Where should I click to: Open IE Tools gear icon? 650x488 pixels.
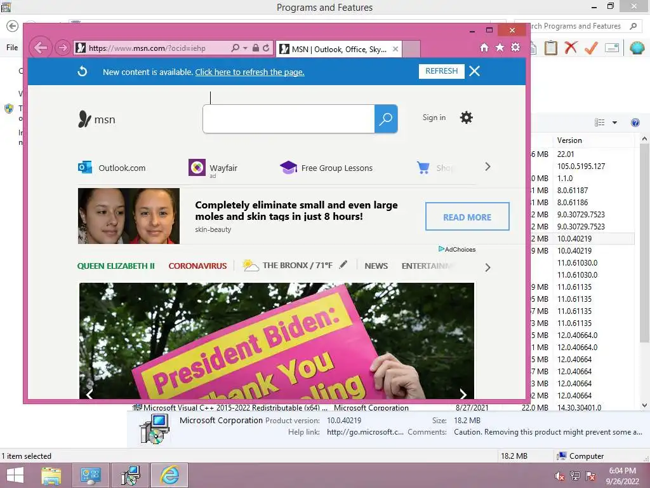(x=515, y=47)
